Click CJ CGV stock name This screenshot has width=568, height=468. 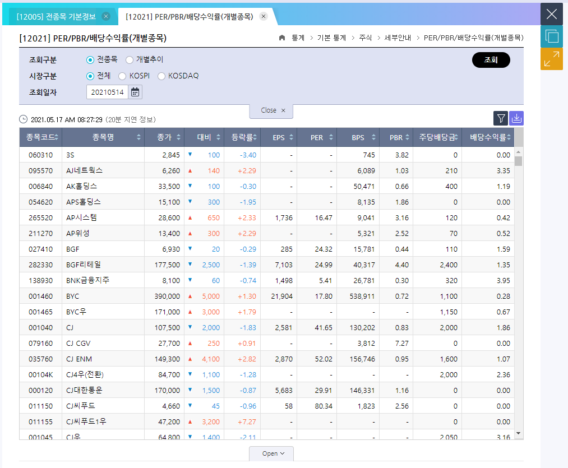[x=78, y=344]
